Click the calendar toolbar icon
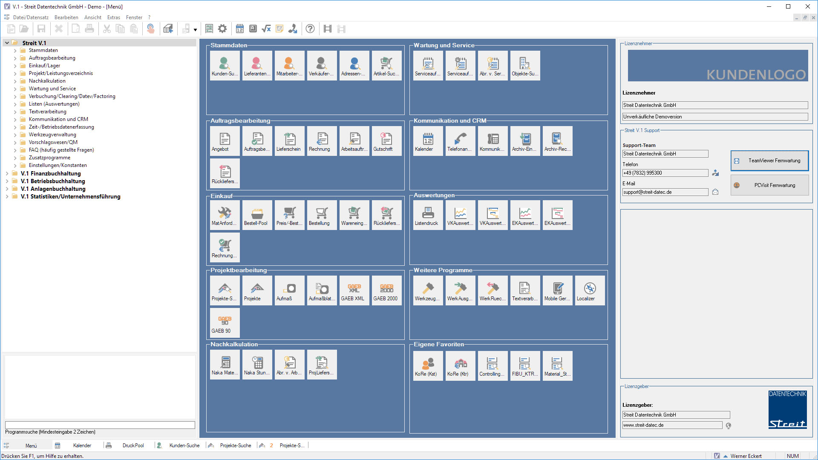This screenshot has width=818, height=460. tap(240, 29)
